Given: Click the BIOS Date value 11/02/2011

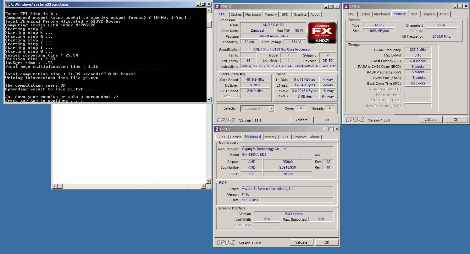Looking at the screenshot, I should click(x=287, y=200).
